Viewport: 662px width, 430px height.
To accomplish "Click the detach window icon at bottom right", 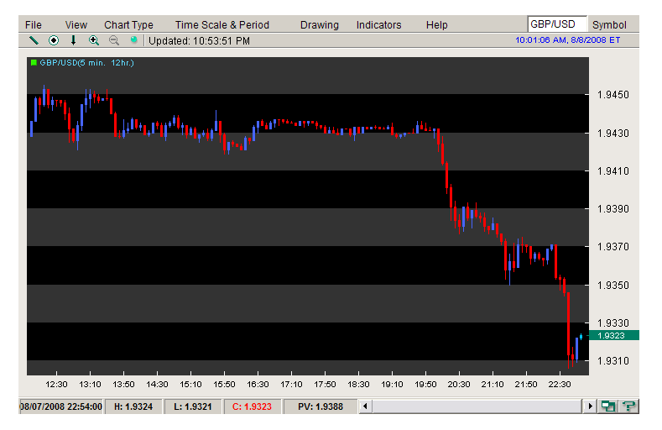I will click(608, 406).
